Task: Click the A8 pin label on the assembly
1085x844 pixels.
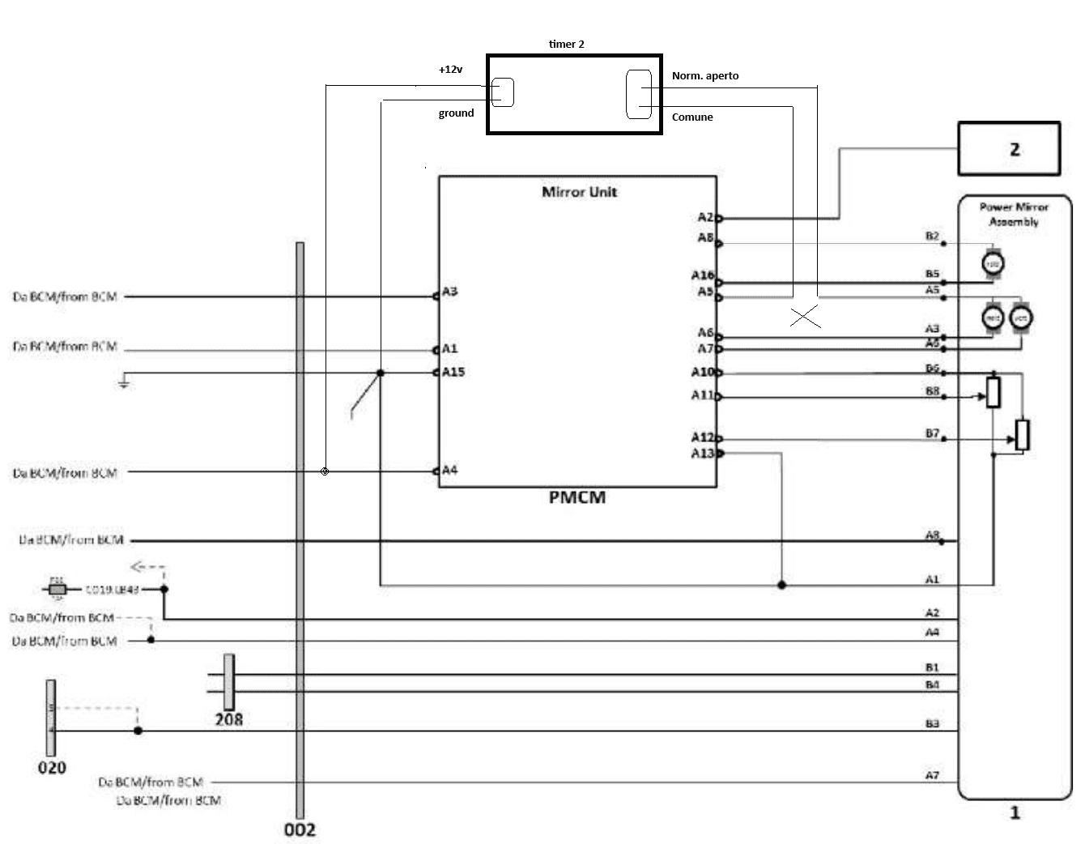Action: click(932, 535)
